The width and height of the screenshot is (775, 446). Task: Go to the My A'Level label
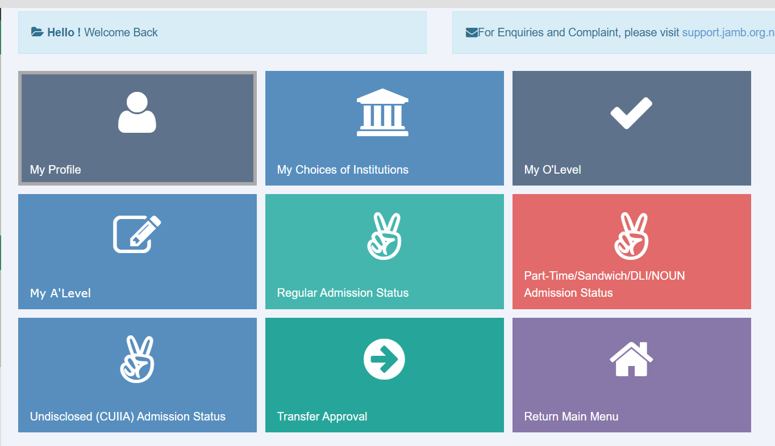(60, 293)
